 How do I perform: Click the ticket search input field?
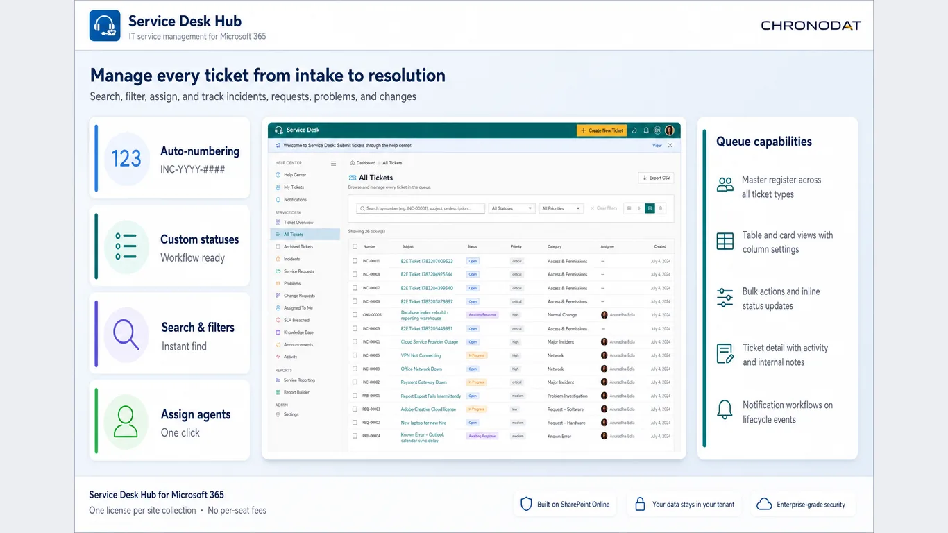(421, 208)
